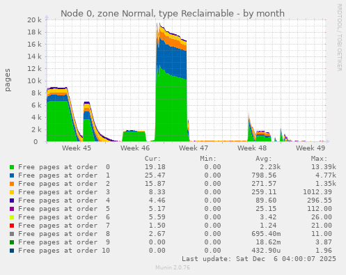Image resolution: width=346 pixels, height=275 pixels.
Task: Click 'Free pages at order 6' label
Action: point(64,217)
